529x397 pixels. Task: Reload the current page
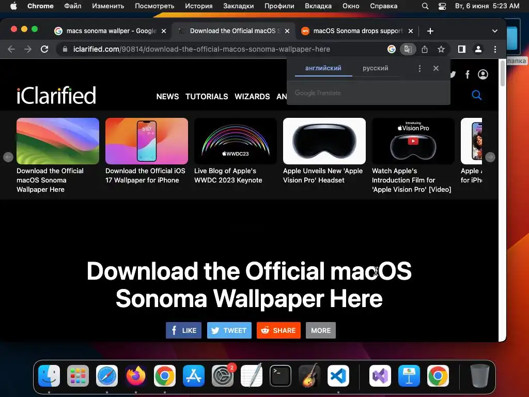[44, 49]
